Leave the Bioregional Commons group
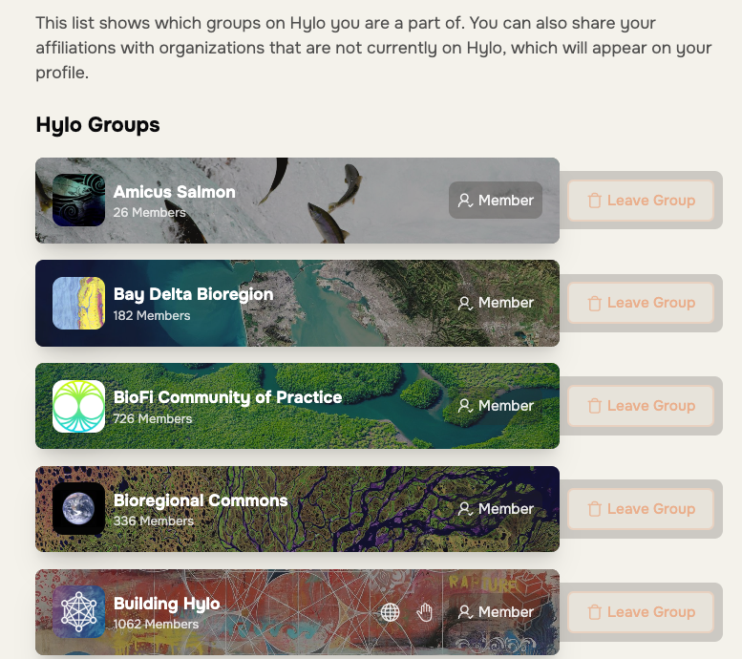 pos(641,509)
